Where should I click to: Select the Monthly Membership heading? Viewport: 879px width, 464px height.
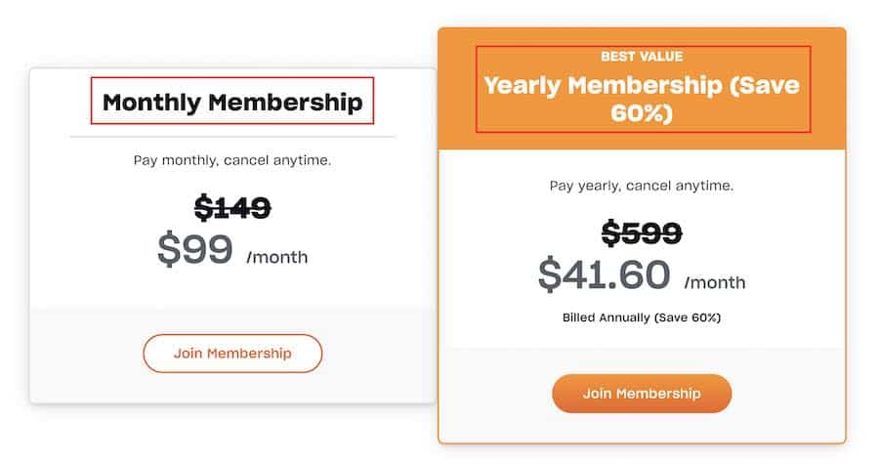[232, 102]
